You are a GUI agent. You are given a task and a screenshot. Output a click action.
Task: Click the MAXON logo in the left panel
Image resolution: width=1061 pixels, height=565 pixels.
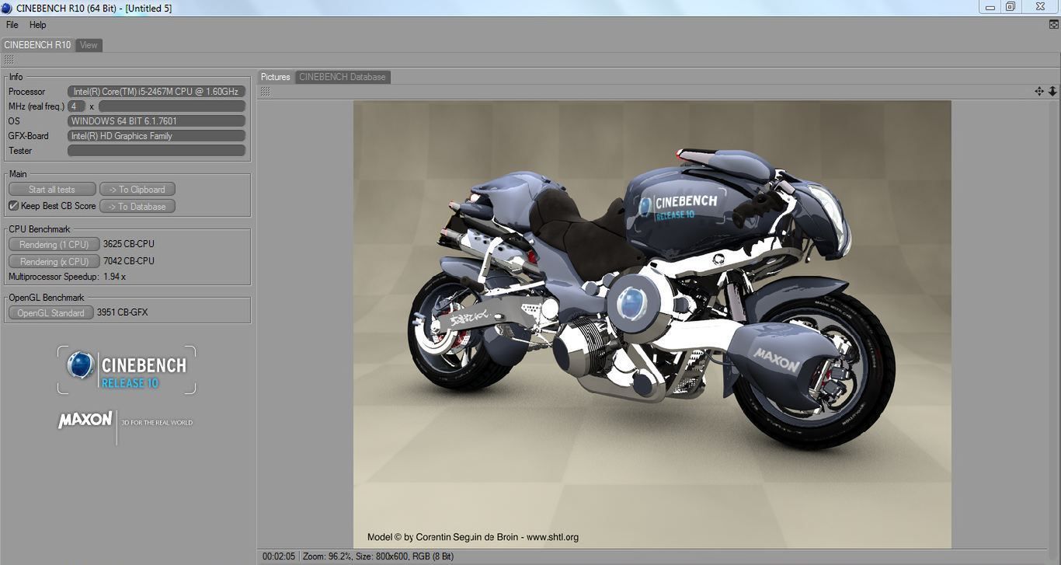(x=85, y=420)
